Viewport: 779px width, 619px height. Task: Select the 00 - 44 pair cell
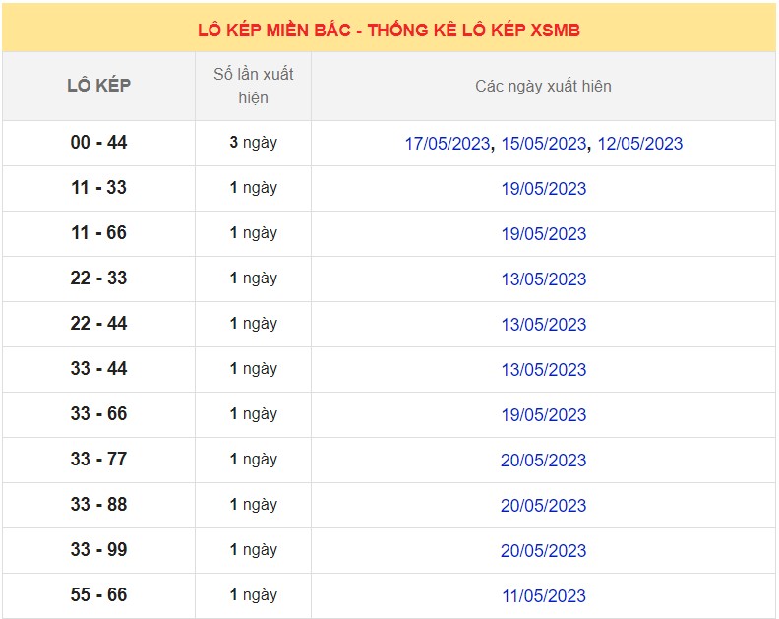coord(98,143)
